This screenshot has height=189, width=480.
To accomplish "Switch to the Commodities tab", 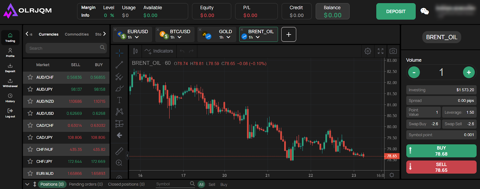I will click(x=77, y=34).
